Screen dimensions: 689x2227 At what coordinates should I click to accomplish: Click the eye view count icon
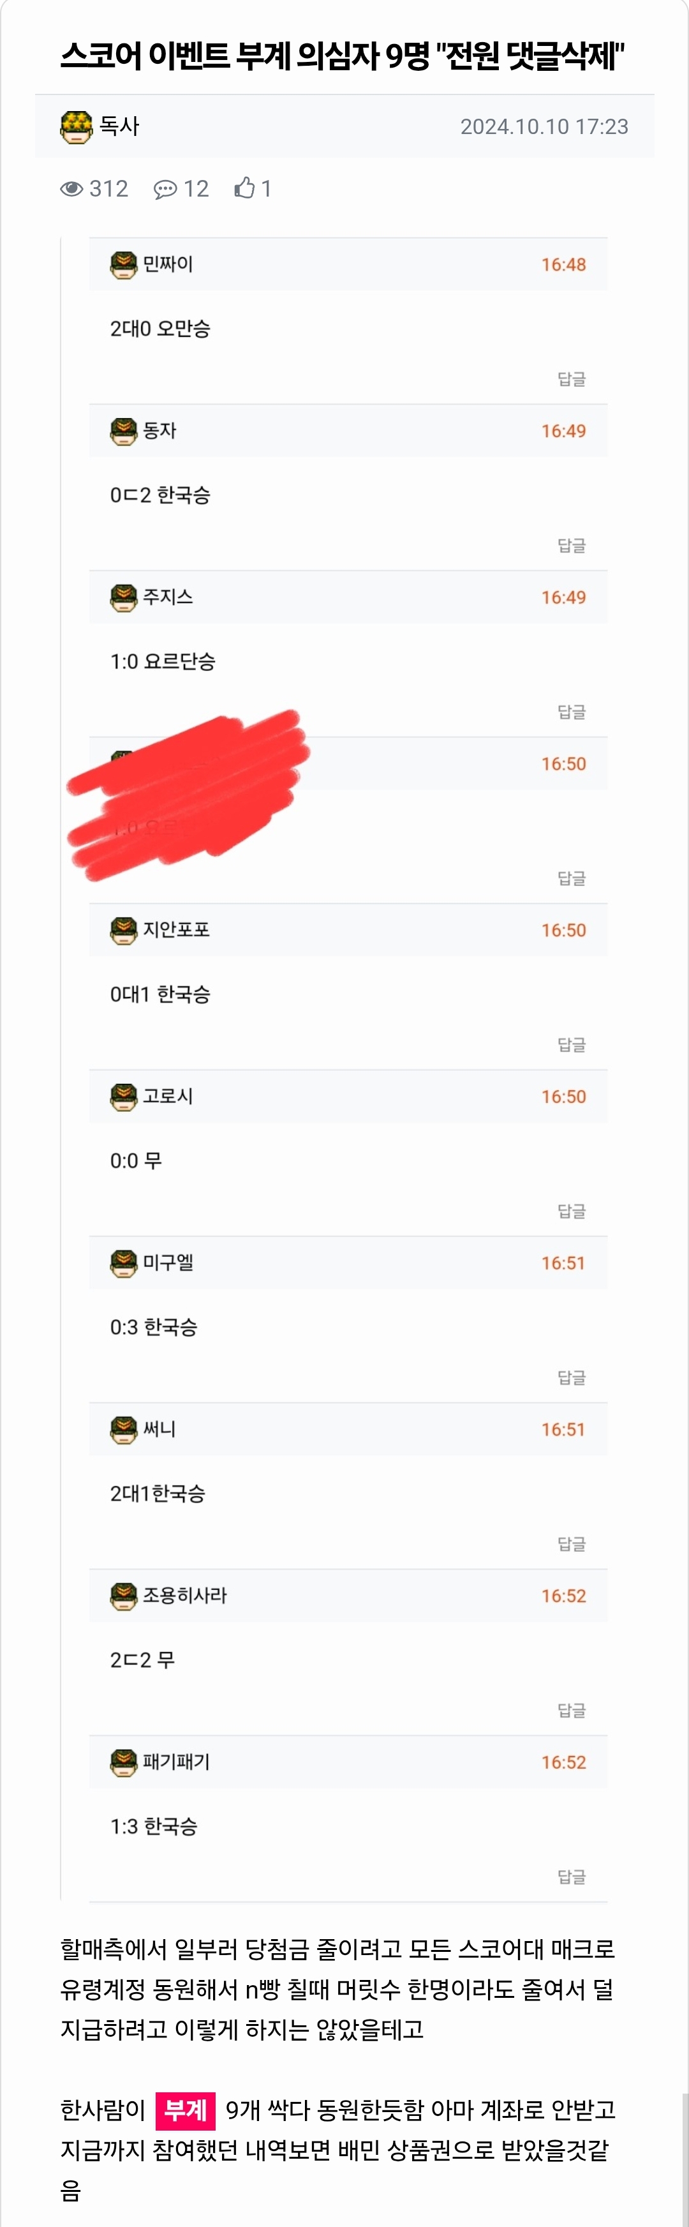click(x=71, y=190)
